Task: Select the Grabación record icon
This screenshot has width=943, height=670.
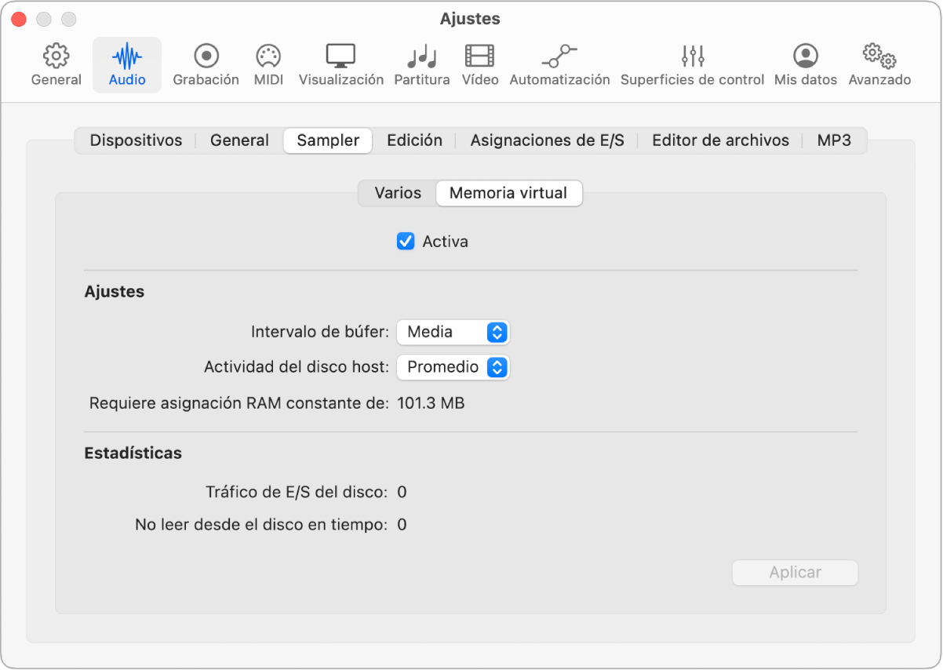Action: click(206, 56)
